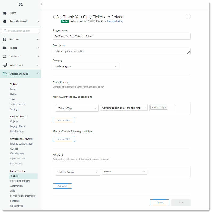Screen dimensions: 212x212
Task: Add condition under Meet ALL conditions
Action: click(64, 120)
